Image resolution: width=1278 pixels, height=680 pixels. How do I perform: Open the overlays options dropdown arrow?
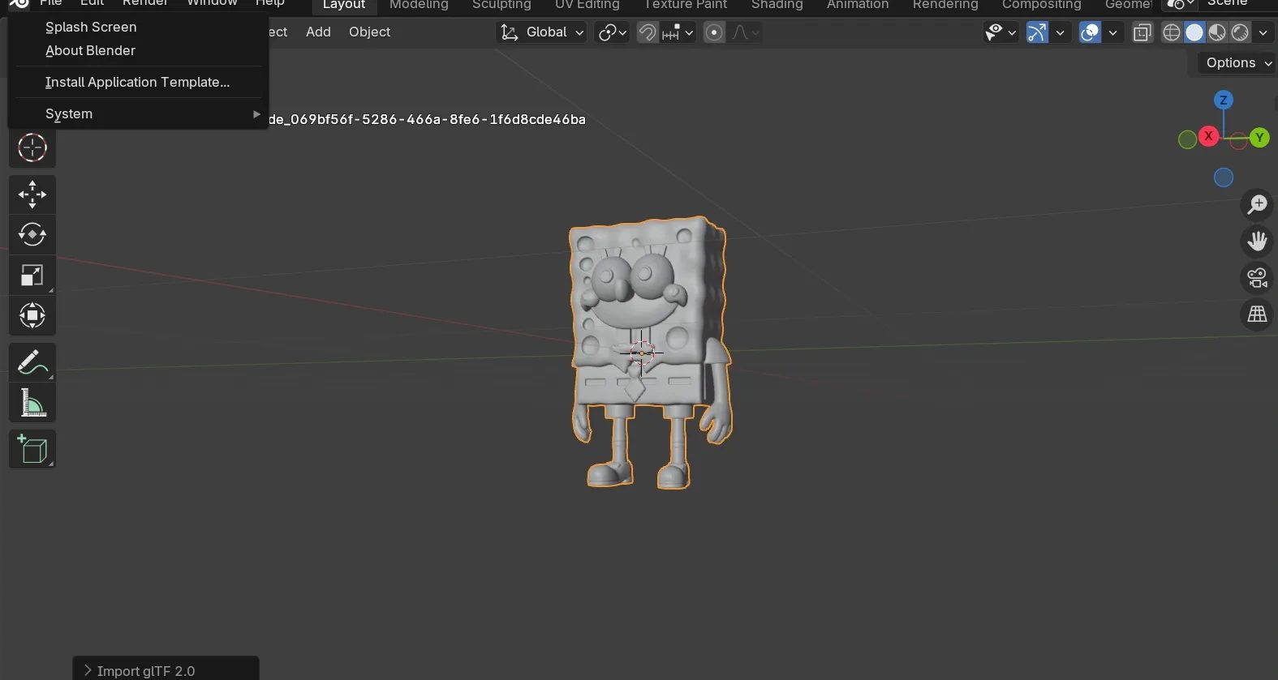(1112, 32)
